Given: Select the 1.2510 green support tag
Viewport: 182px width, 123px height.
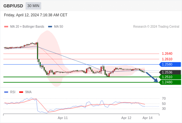Looking at the screenshot, I should pos(170,77).
